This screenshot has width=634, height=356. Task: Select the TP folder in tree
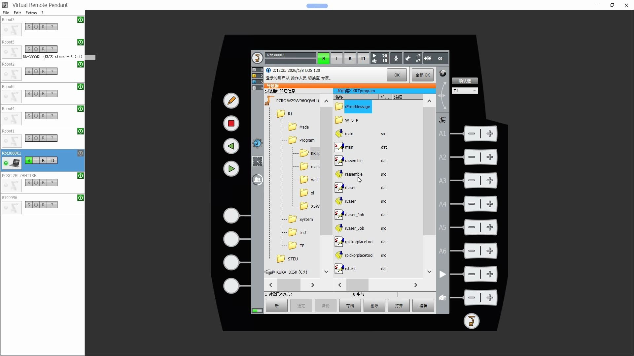297,246
